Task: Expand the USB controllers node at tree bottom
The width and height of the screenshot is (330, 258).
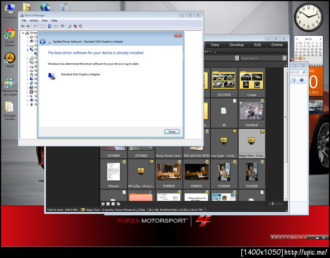Action: [27, 105]
